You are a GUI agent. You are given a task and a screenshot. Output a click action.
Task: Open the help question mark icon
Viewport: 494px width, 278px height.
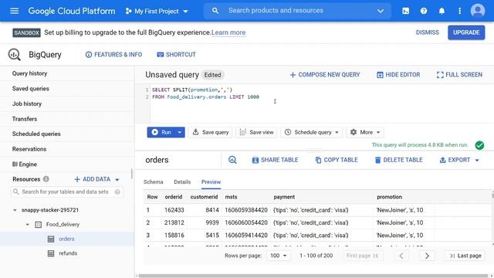click(424, 11)
